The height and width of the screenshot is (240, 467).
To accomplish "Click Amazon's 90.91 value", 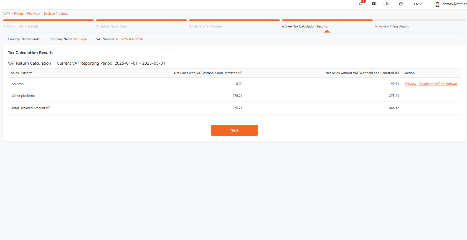I will point(395,84).
